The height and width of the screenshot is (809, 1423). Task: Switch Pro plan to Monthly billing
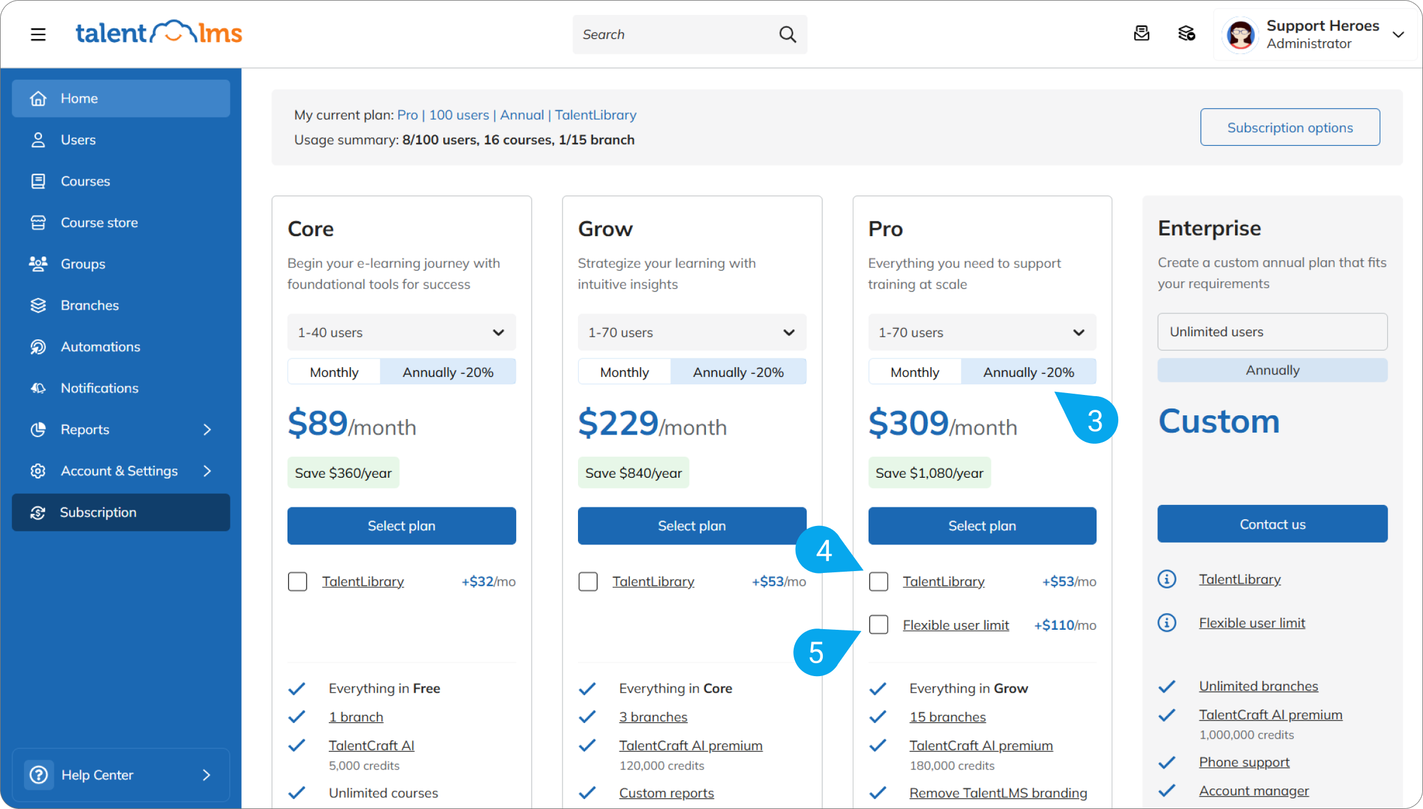pyautogui.click(x=915, y=372)
